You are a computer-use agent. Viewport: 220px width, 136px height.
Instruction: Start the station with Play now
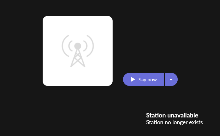144,79
